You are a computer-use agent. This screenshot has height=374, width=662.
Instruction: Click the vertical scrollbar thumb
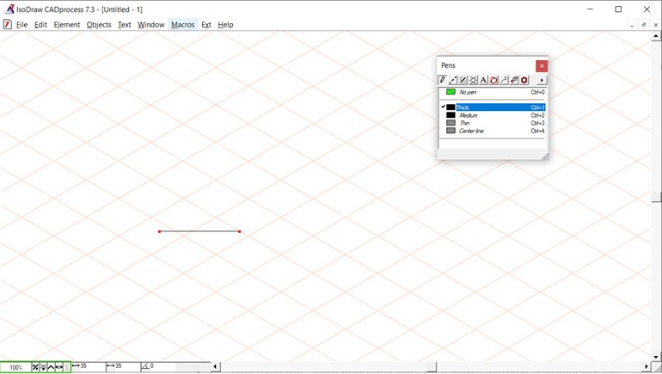(x=656, y=197)
